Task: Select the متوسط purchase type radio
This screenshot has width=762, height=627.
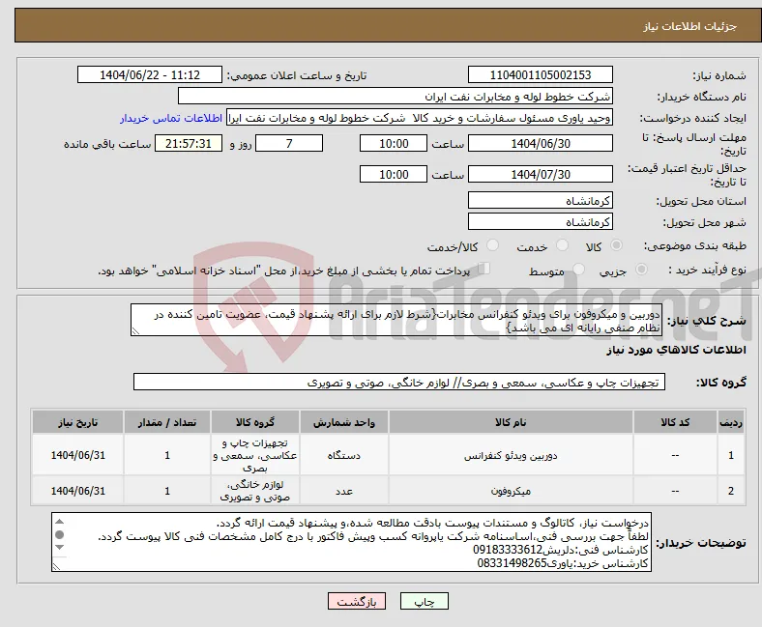Action: click(x=579, y=270)
